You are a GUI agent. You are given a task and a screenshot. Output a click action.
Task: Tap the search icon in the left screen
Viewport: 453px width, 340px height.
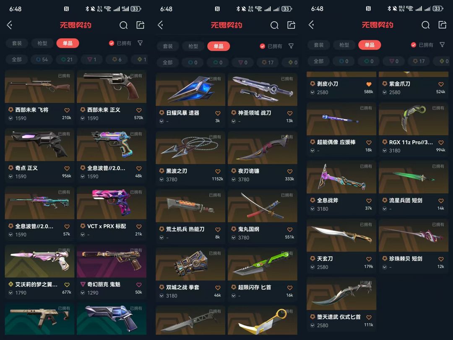point(124,26)
